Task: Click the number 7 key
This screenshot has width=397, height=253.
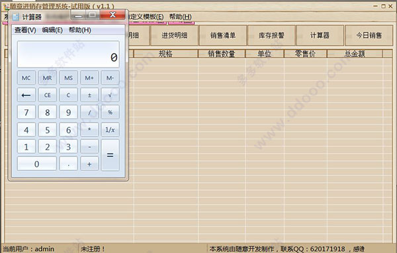Action: tap(26, 113)
